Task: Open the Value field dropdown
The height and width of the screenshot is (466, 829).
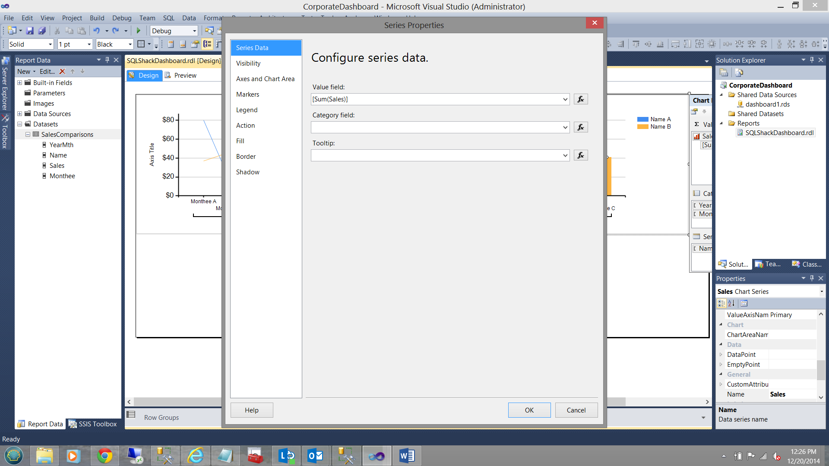Action: [x=565, y=99]
